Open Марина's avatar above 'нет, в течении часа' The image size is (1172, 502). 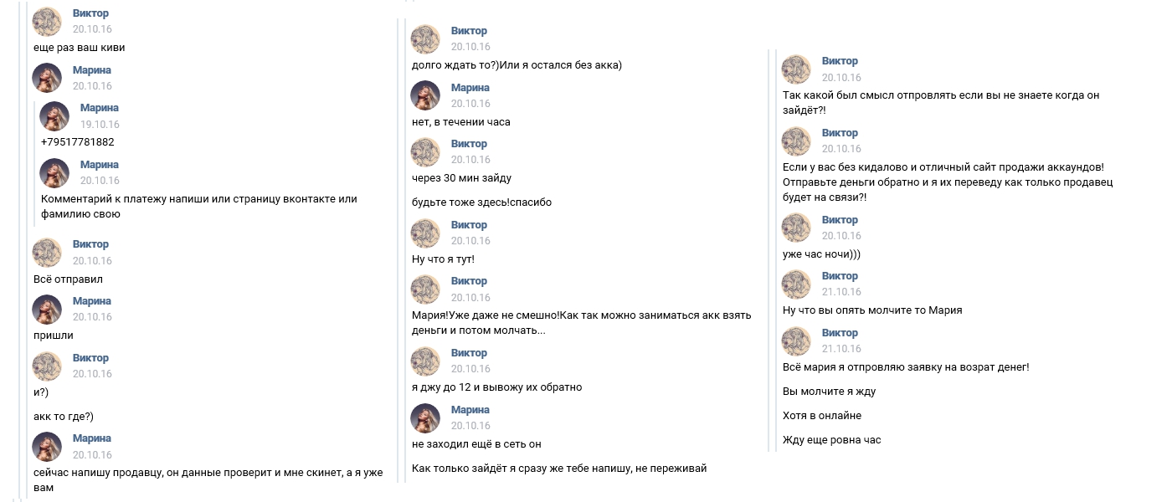[425, 95]
